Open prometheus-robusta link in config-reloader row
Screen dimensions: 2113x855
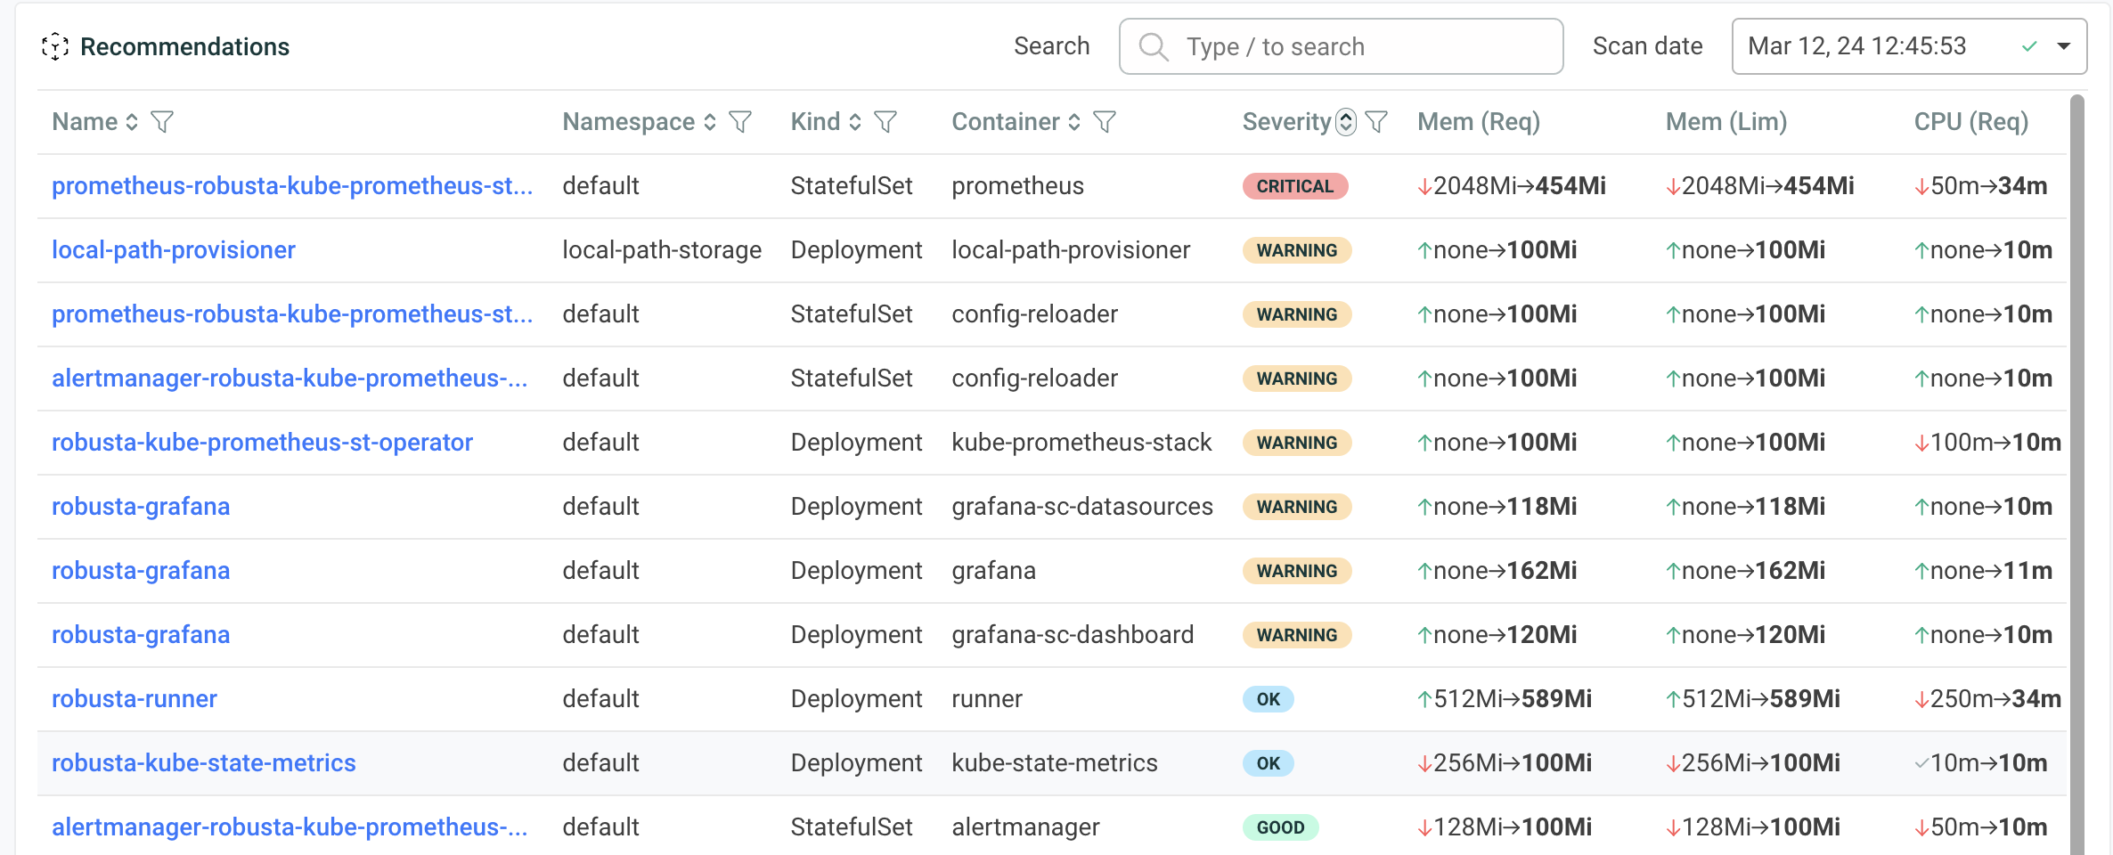(x=292, y=314)
